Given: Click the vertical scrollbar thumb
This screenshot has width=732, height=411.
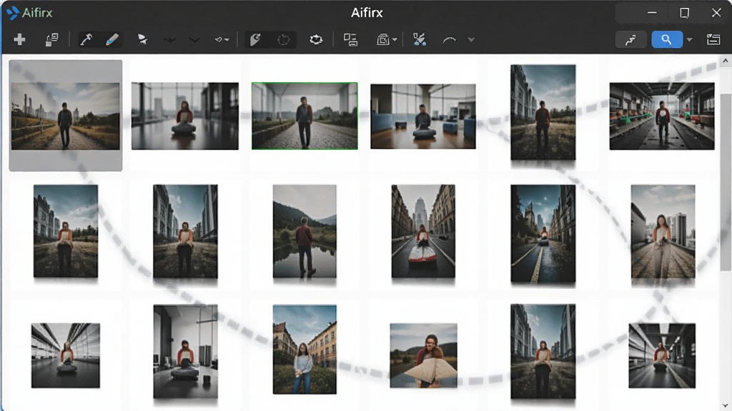Looking at the screenshot, I should [725, 182].
